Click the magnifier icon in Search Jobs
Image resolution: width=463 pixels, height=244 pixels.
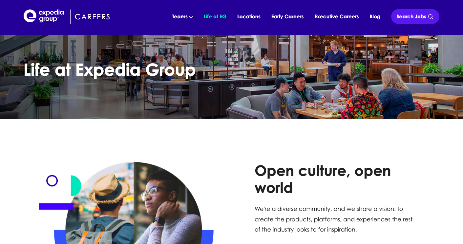pos(431,17)
